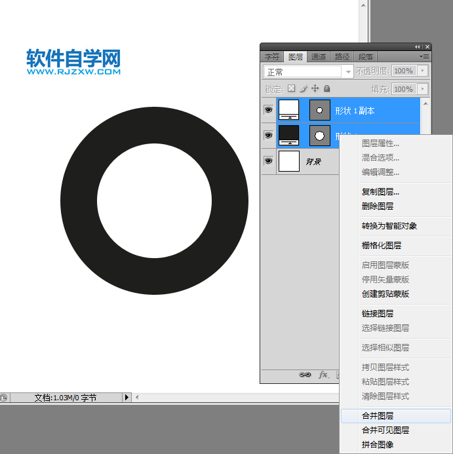Click the 背景 layer thumbnail
The width and height of the screenshot is (453, 454).
[289, 161]
